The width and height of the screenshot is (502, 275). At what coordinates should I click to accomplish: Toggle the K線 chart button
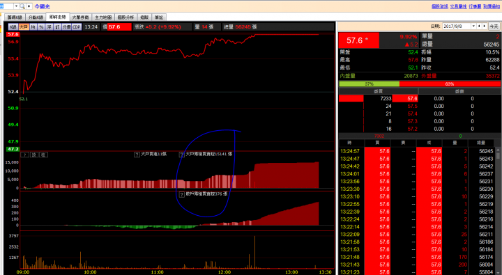tap(13, 27)
